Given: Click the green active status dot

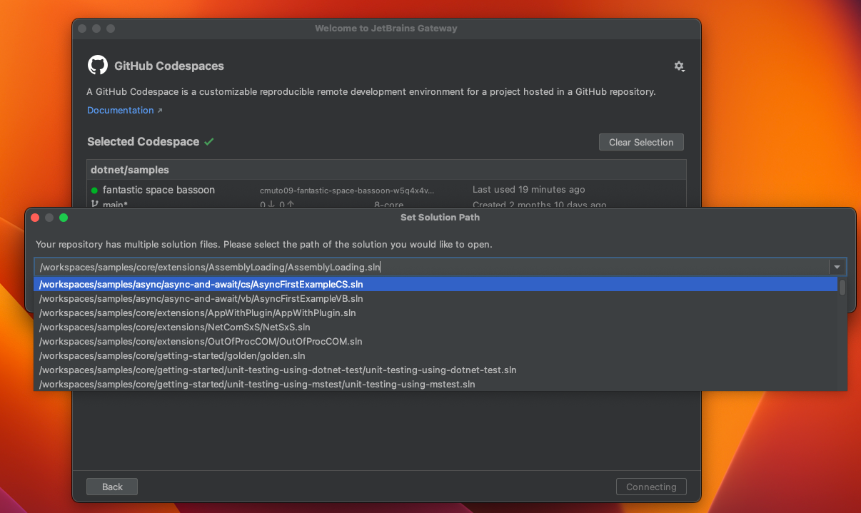Looking at the screenshot, I should [94, 191].
